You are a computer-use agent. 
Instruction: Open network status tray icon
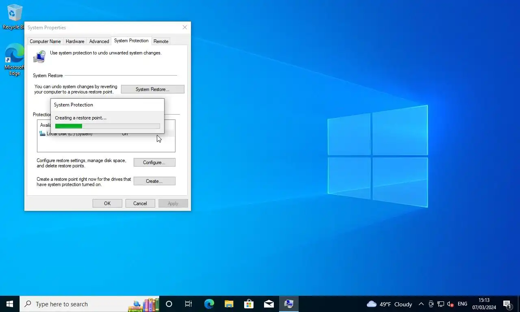pos(441,304)
